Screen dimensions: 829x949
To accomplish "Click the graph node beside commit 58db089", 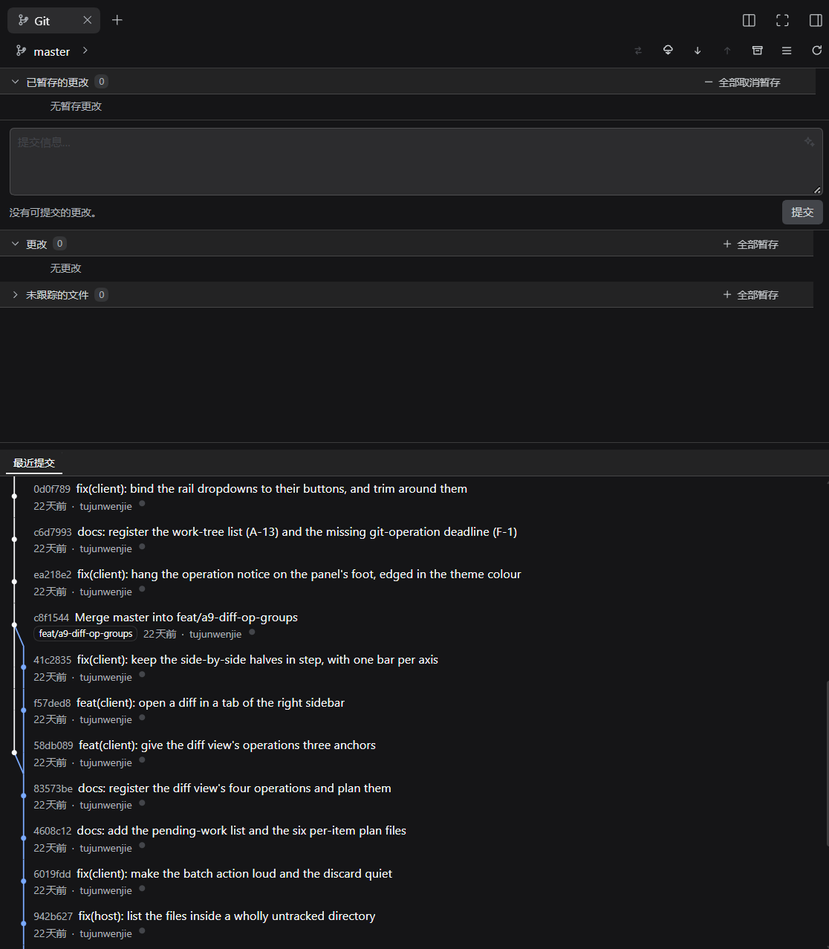I will [x=14, y=753].
